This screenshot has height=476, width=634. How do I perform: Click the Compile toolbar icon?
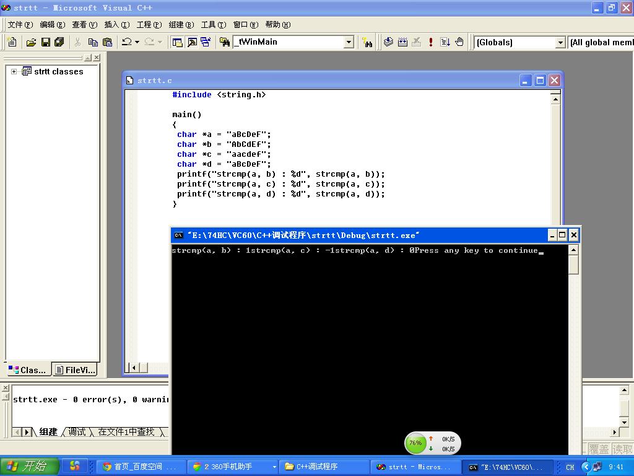[388, 42]
